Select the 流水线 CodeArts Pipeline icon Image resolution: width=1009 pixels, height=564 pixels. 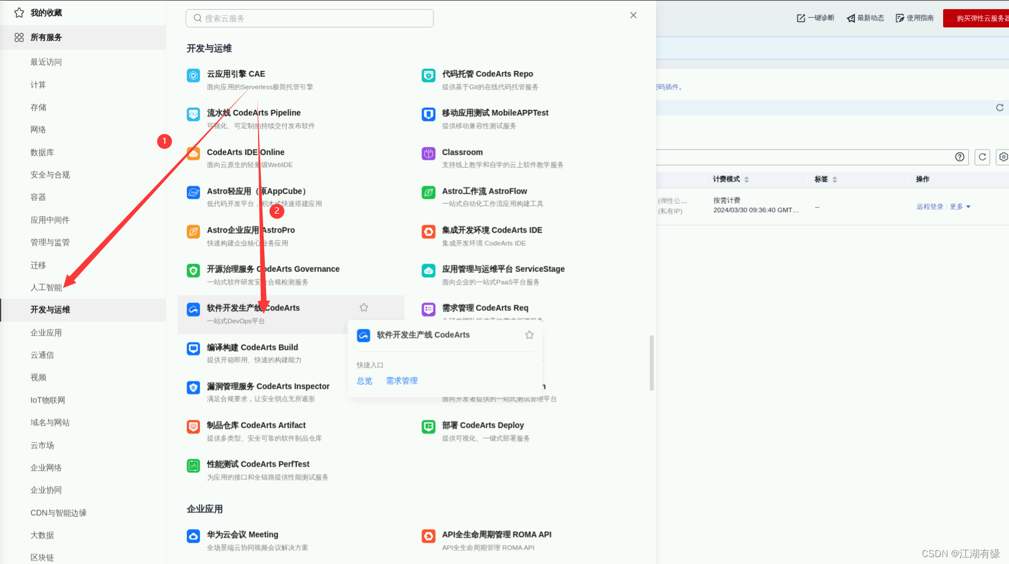point(194,114)
